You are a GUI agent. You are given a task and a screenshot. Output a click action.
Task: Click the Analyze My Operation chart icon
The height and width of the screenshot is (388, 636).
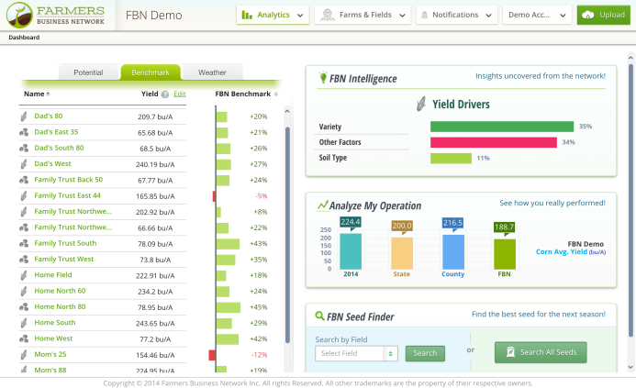click(322, 205)
